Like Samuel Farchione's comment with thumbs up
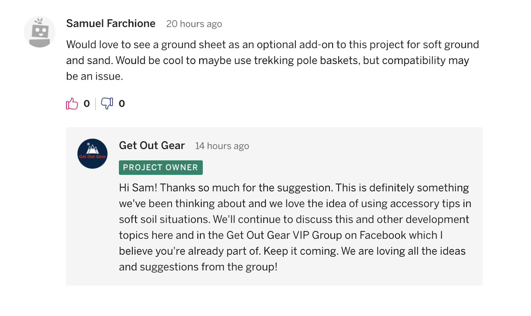 click(72, 104)
